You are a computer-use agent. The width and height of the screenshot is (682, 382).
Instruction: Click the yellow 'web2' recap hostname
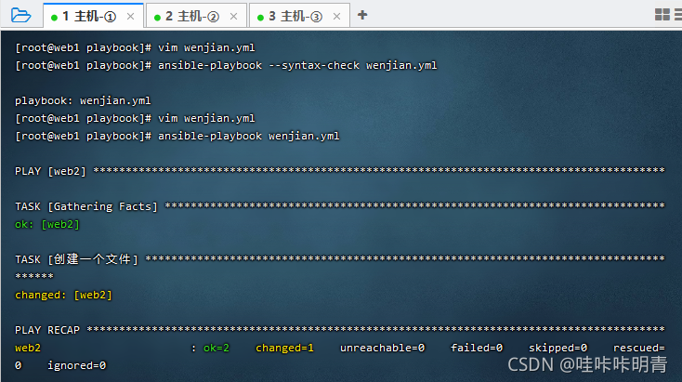(x=28, y=348)
